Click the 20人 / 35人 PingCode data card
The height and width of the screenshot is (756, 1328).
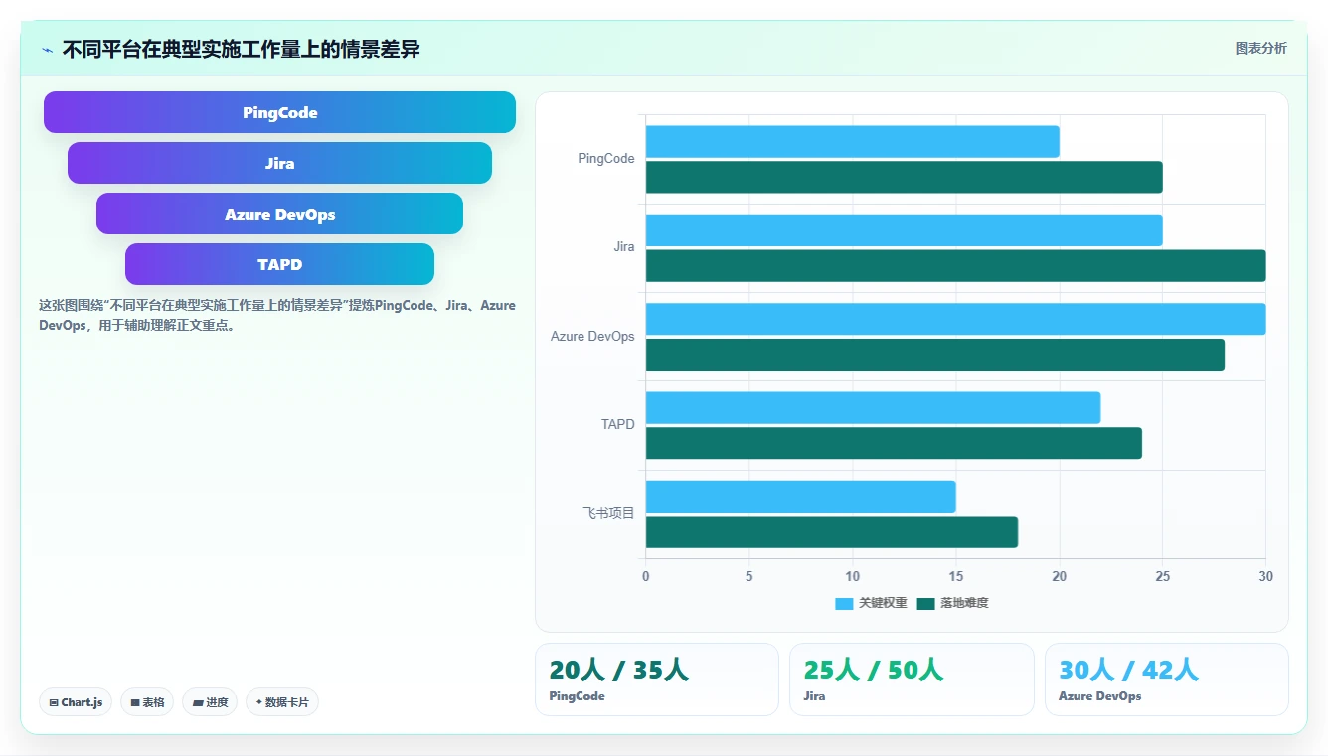(656, 680)
